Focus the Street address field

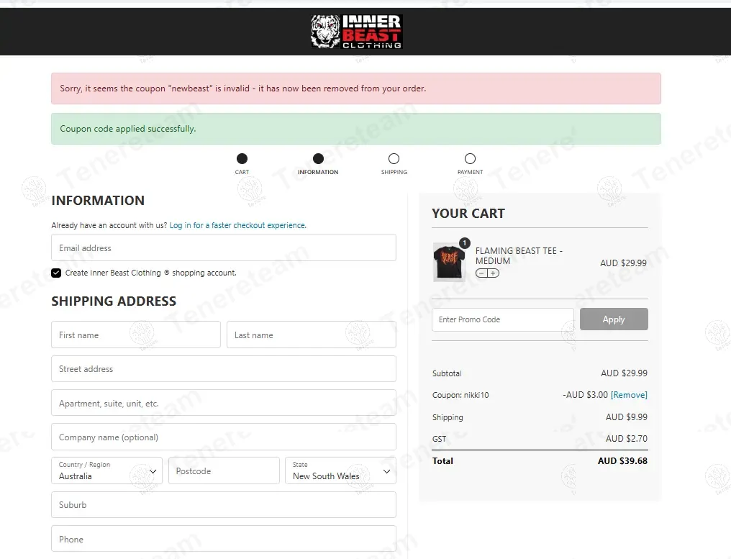224,369
